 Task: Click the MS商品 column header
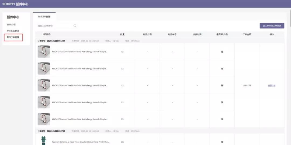[x=47, y=34]
